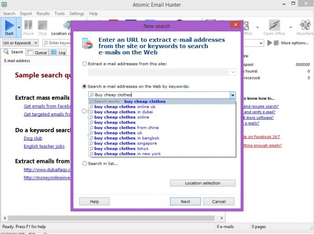This screenshot has width=314, height=234.
Task: Choose the Search results buy cheap clothes entry
Action: [162, 101]
